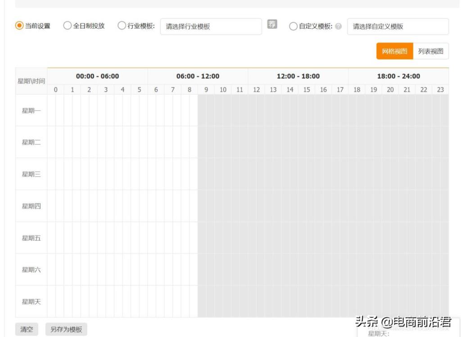Open the 请选择自定义模版 dropdown
461x337 pixels.
tap(398, 27)
